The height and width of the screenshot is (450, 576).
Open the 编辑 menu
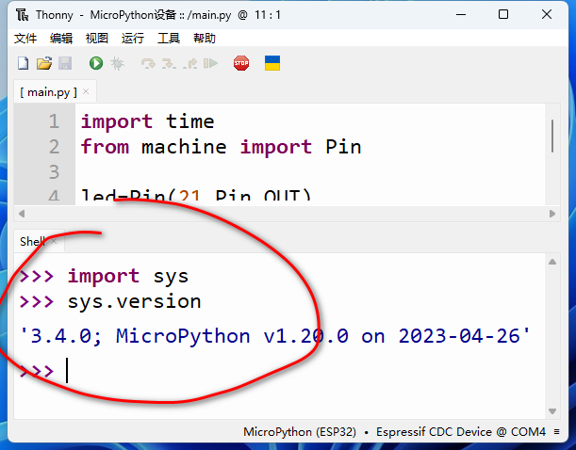61,39
